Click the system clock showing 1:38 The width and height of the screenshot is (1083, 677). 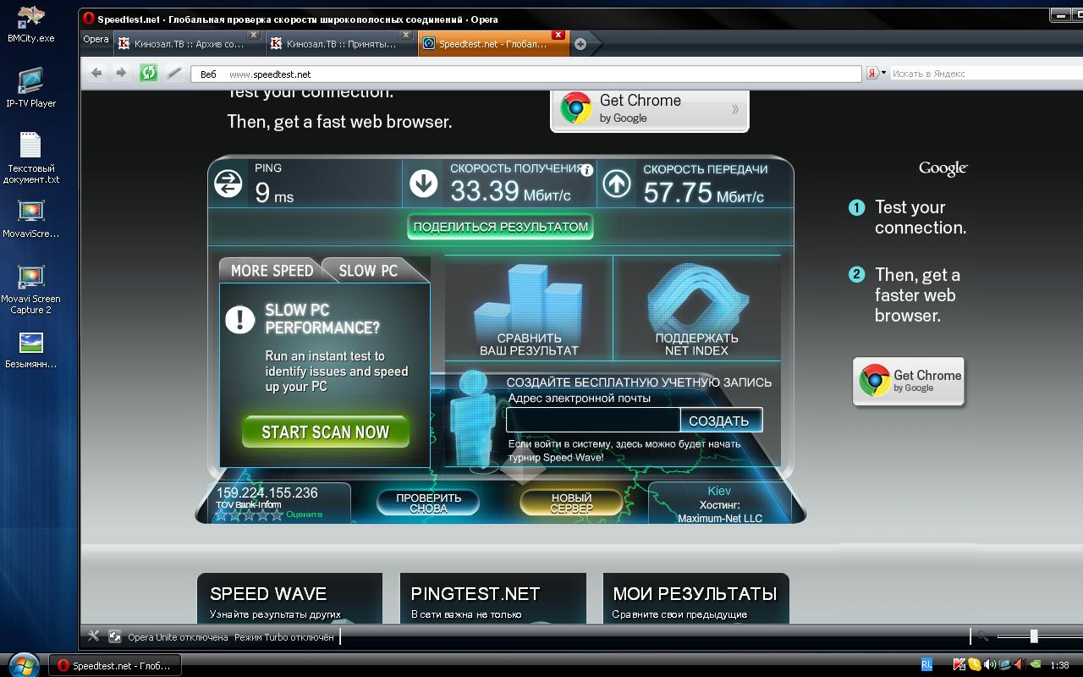(1058, 666)
